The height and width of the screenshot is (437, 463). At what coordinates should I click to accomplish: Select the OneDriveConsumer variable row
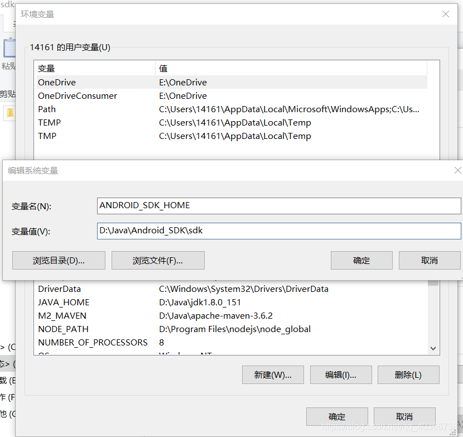tap(232, 96)
